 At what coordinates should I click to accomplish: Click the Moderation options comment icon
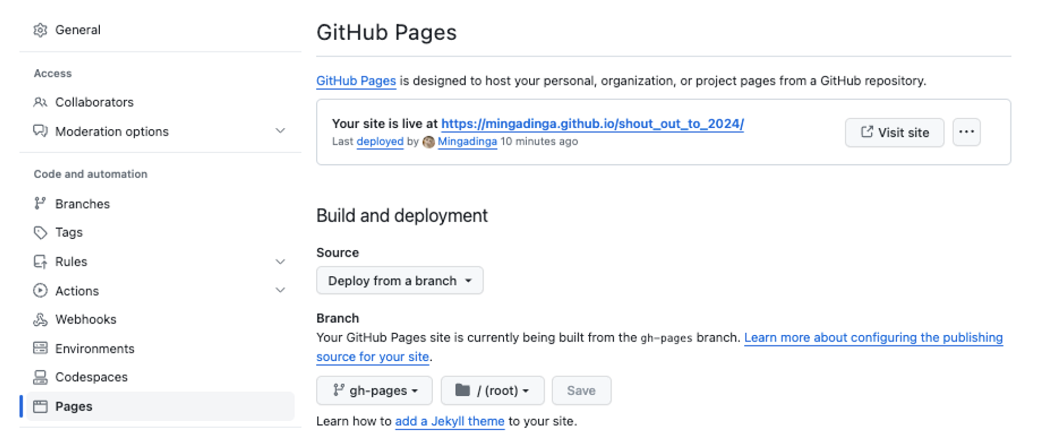click(x=40, y=131)
